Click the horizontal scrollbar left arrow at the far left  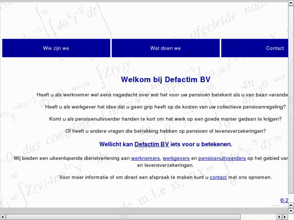pos(3,217)
